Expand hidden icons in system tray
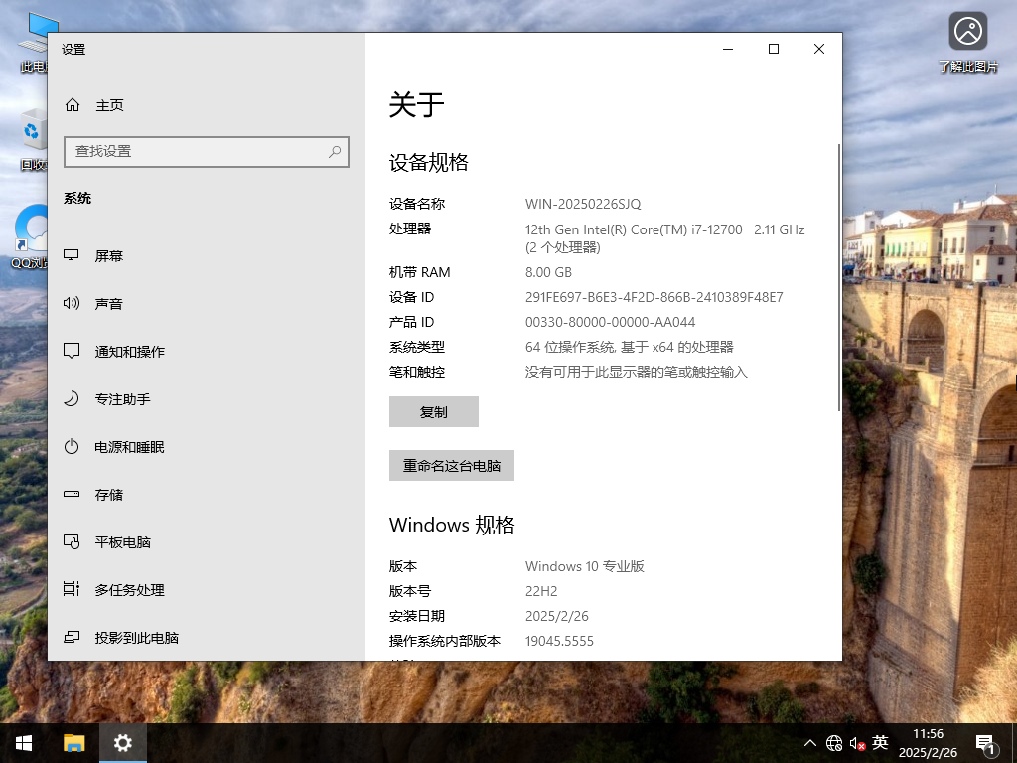This screenshot has width=1017, height=763. click(x=810, y=742)
